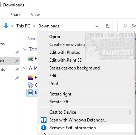Click This PC in the breadcrumb
This screenshot has width=136, height=135.
point(23,26)
